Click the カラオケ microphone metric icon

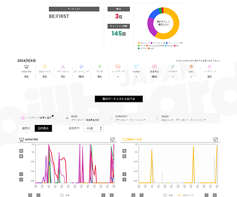pyautogui.click(x=173, y=66)
